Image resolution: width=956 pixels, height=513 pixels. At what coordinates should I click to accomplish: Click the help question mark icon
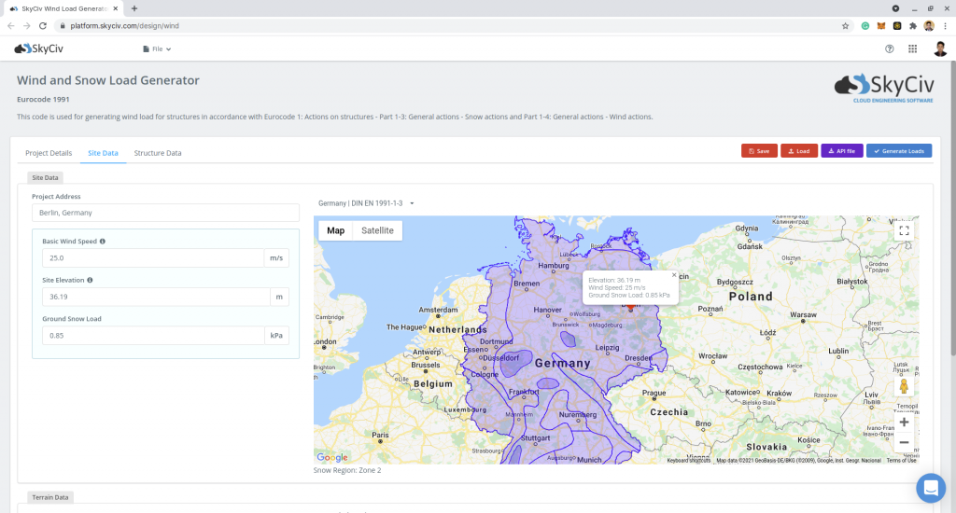(889, 49)
